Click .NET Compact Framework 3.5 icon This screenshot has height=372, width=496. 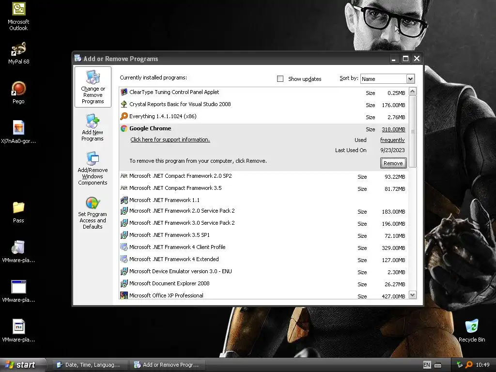pyautogui.click(x=124, y=188)
